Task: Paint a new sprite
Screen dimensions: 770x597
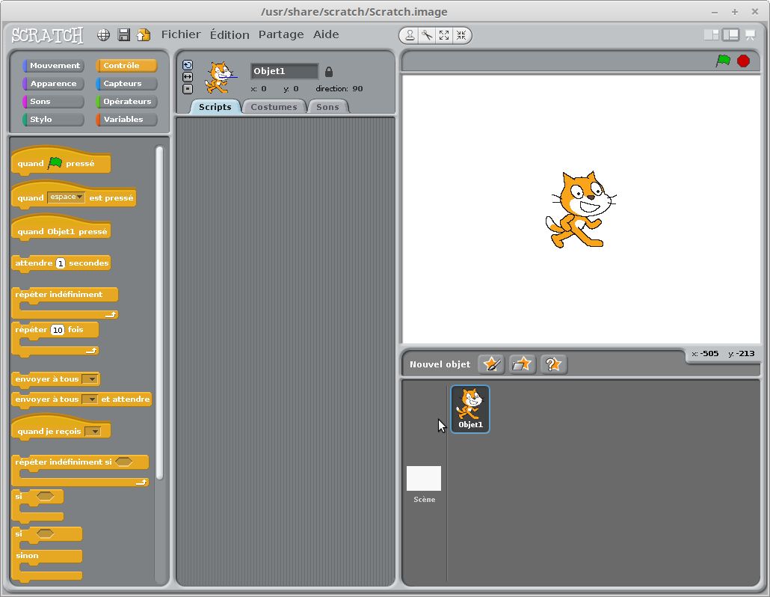Action: [x=491, y=364]
